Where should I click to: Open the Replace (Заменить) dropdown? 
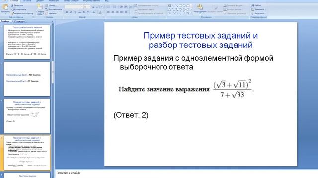(x=258, y=9)
